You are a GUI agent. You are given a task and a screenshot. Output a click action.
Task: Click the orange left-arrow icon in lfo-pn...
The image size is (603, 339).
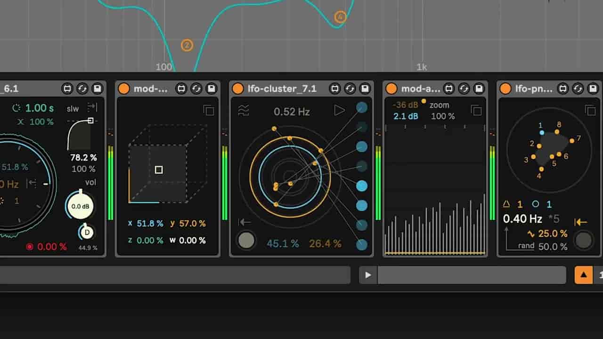[x=581, y=222]
